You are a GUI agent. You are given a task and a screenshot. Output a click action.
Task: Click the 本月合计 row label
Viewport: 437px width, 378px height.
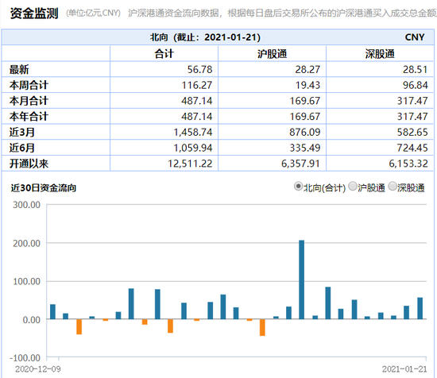point(29,101)
